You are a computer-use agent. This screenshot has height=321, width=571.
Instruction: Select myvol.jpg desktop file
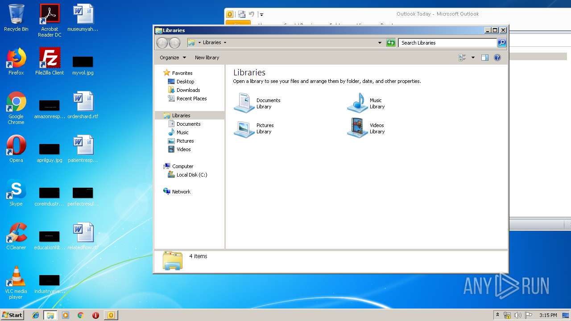click(x=83, y=65)
